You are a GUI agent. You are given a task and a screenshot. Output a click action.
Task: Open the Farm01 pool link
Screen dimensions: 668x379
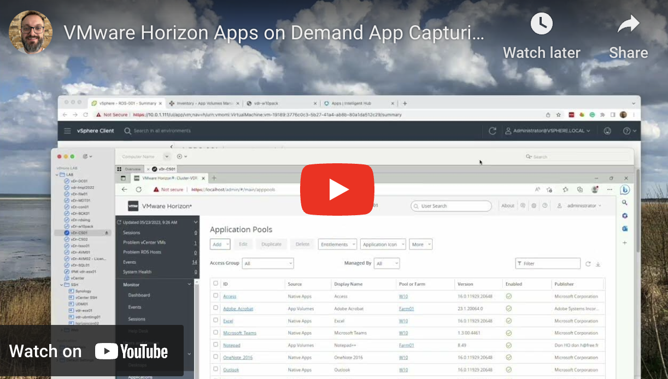click(406, 309)
